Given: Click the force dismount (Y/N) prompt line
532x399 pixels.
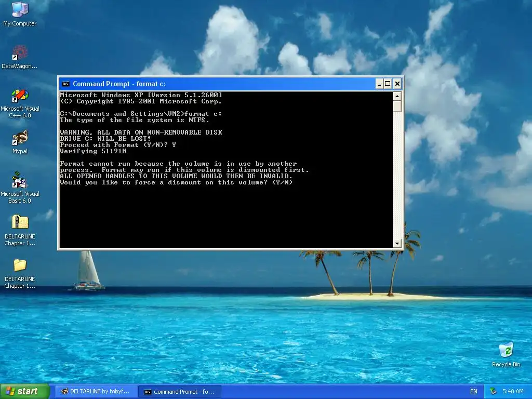Looking at the screenshot, I should (176, 182).
